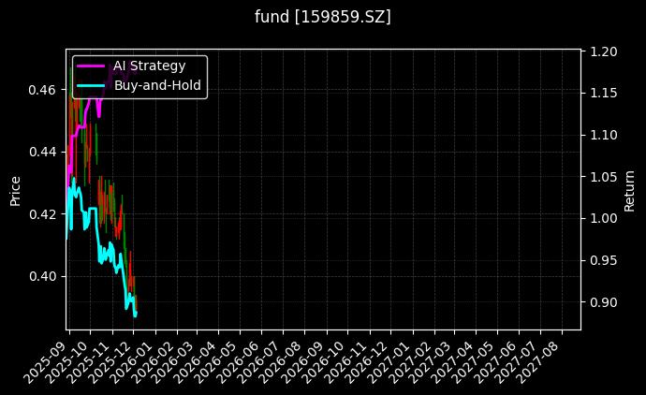Click the AI Strategy legend label
This screenshot has width=646, height=395.
pyautogui.click(x=150, y=66)
